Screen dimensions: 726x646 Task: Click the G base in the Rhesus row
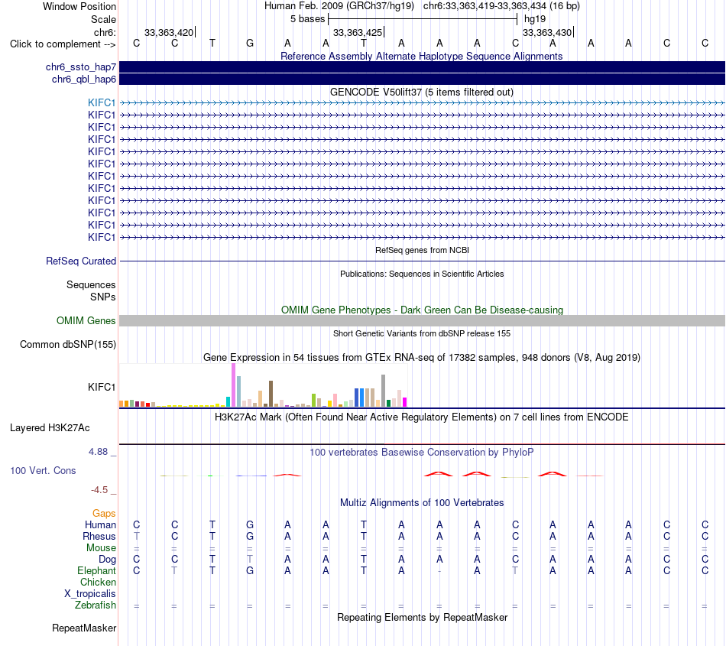click(250, 536)
